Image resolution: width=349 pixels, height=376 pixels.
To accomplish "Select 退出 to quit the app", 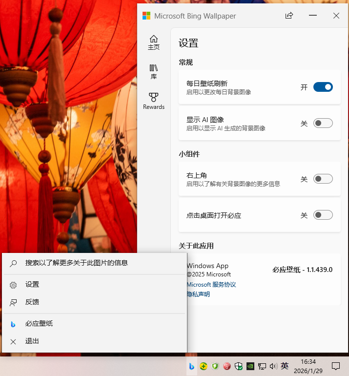I will 94,341.
